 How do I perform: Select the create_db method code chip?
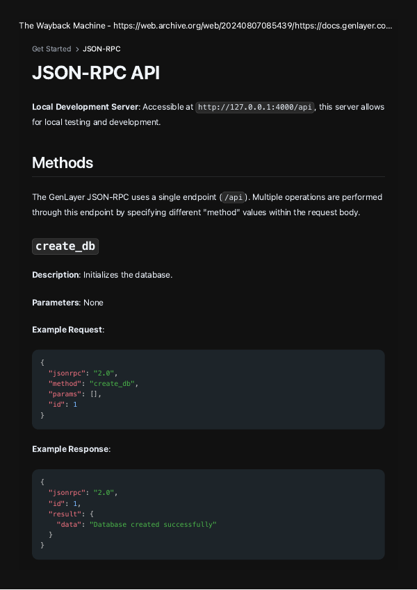coord(65,246)
